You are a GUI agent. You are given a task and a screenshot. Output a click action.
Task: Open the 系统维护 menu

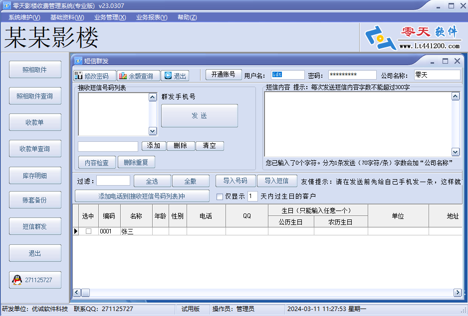pyautogui.click(x=24, y=17)
